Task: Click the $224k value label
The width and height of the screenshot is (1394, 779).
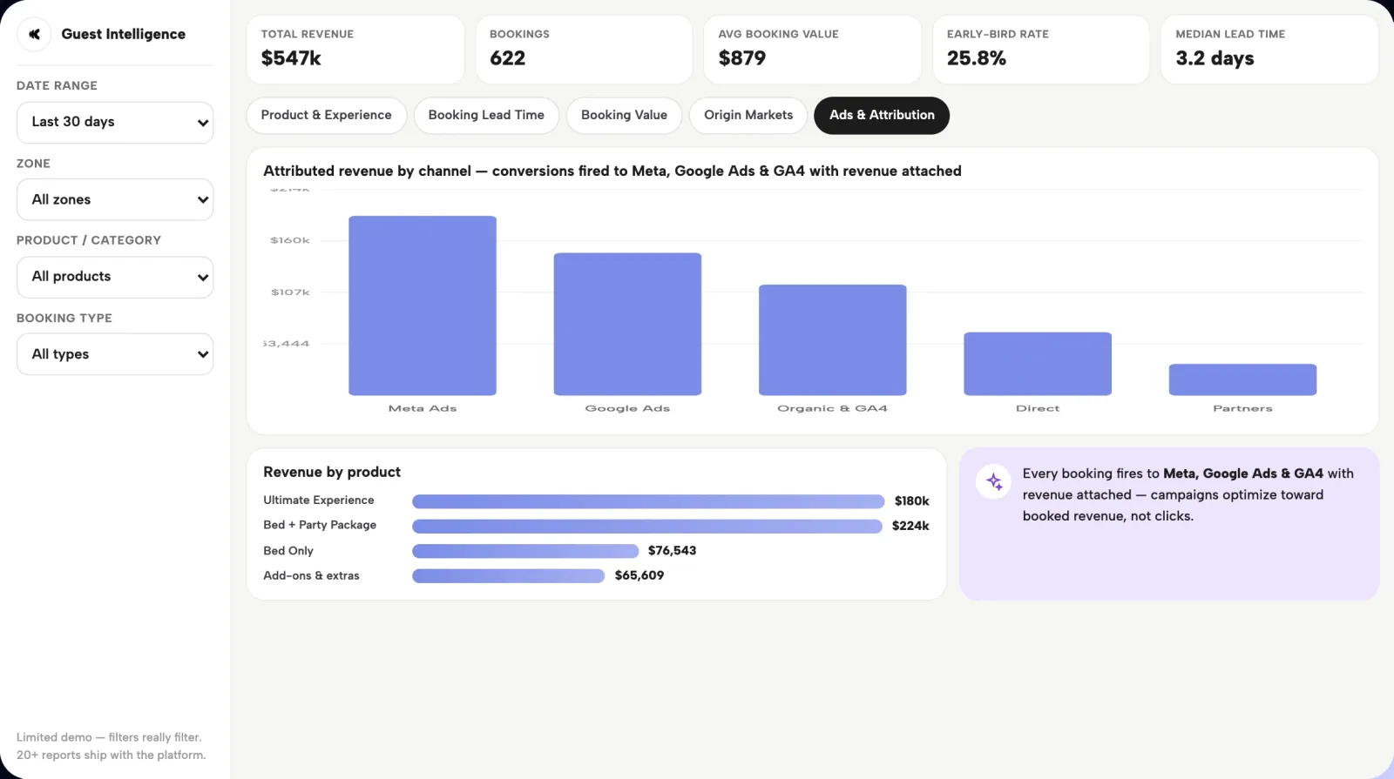Action: 910,526
